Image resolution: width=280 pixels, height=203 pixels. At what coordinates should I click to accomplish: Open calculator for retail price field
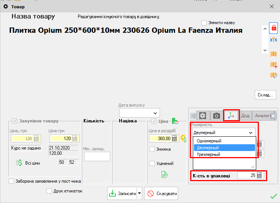(174, 139)
